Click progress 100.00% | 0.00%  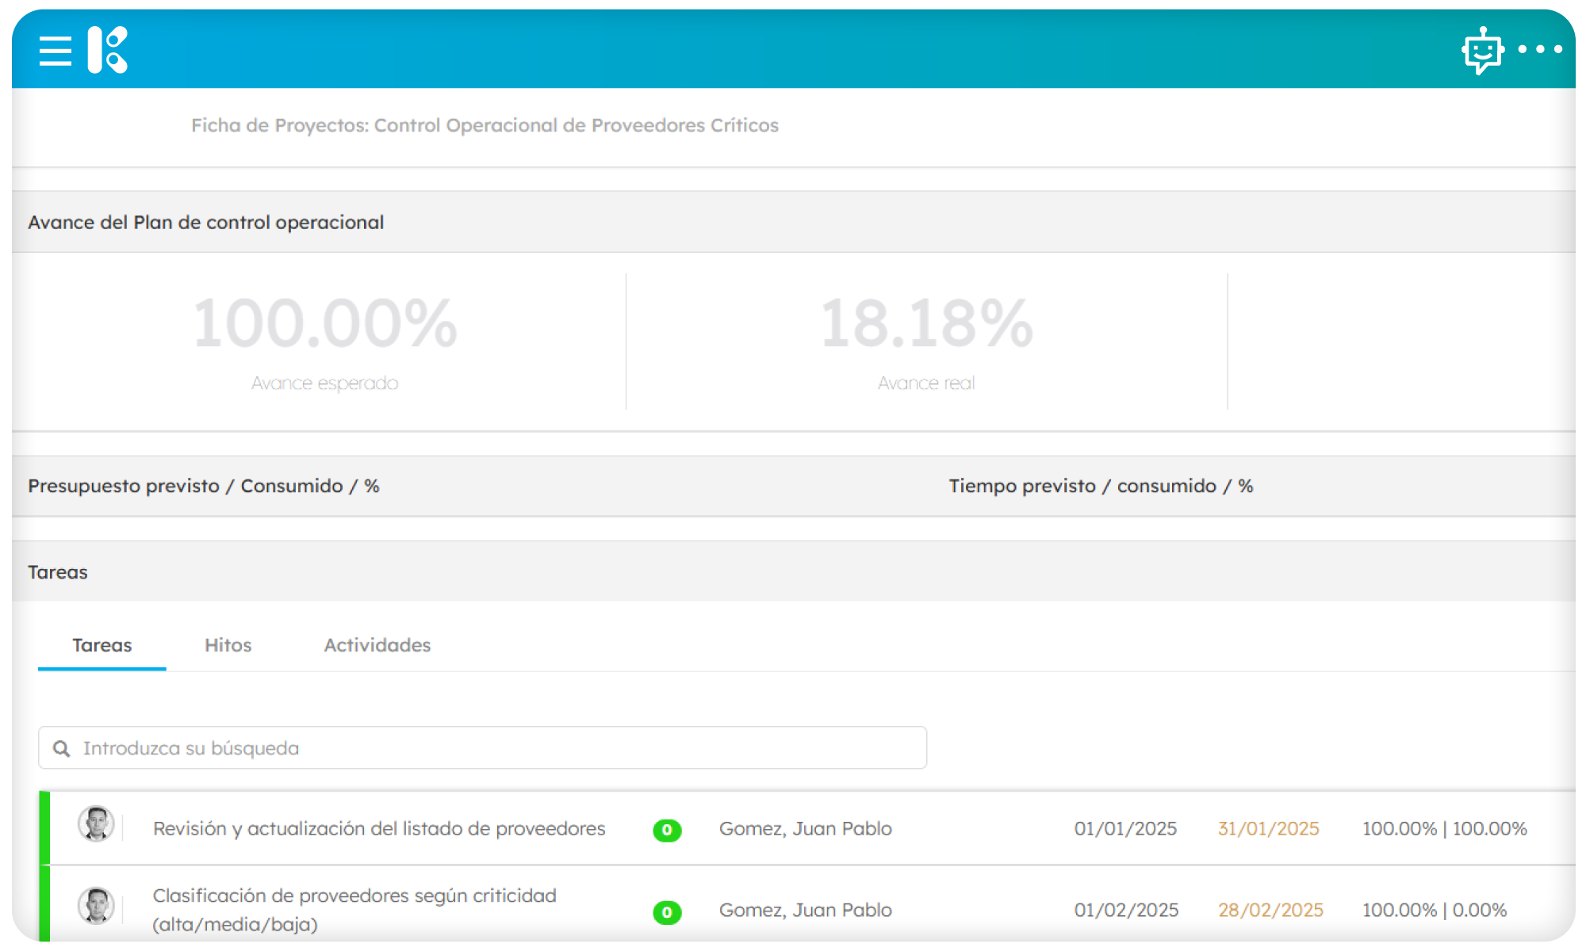point(1435,910)
